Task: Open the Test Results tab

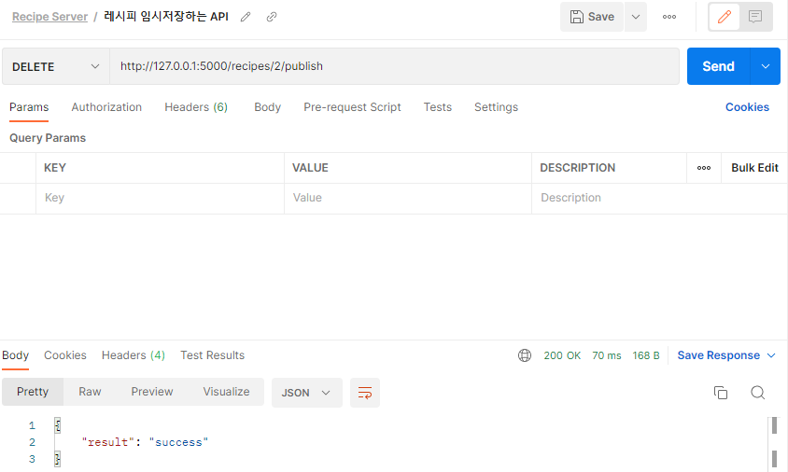Action: pyautogui.click(x=213, y=355)
